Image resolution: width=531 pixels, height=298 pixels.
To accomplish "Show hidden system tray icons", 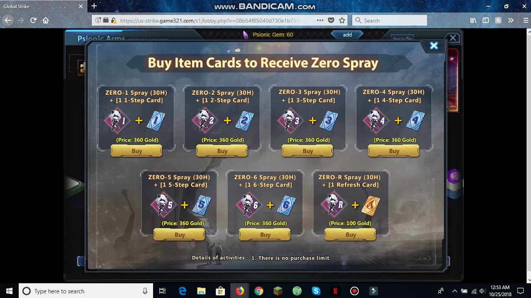I will pos(455,291).
